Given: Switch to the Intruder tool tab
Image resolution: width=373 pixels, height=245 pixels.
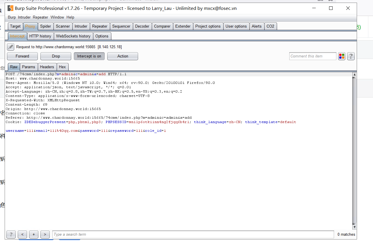Looking at the screenshot, I should (x=81, y=26).
